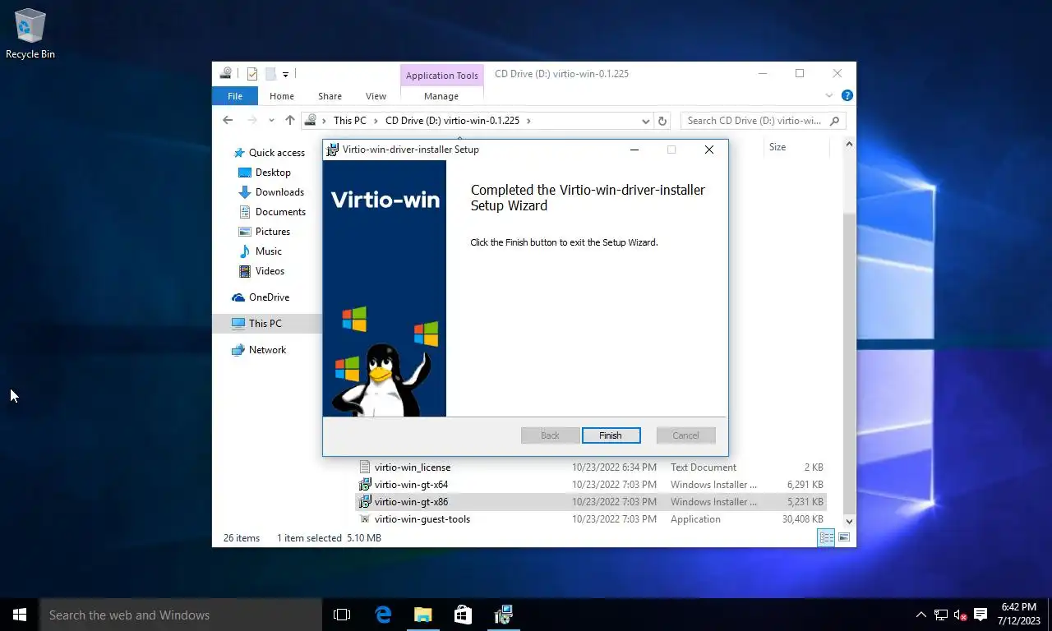Switch to the View ribbon tab
The image size is (1052, 631).
click(376, 96)
